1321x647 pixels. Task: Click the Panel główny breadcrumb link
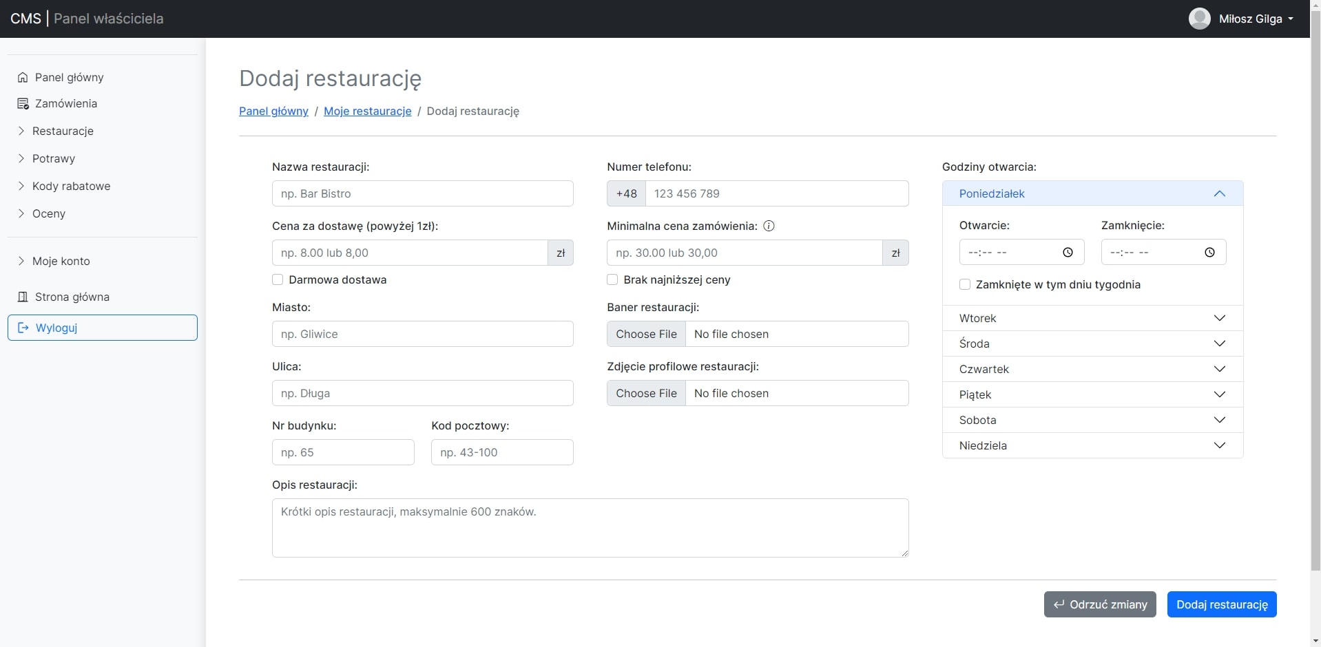click(273, 111)
